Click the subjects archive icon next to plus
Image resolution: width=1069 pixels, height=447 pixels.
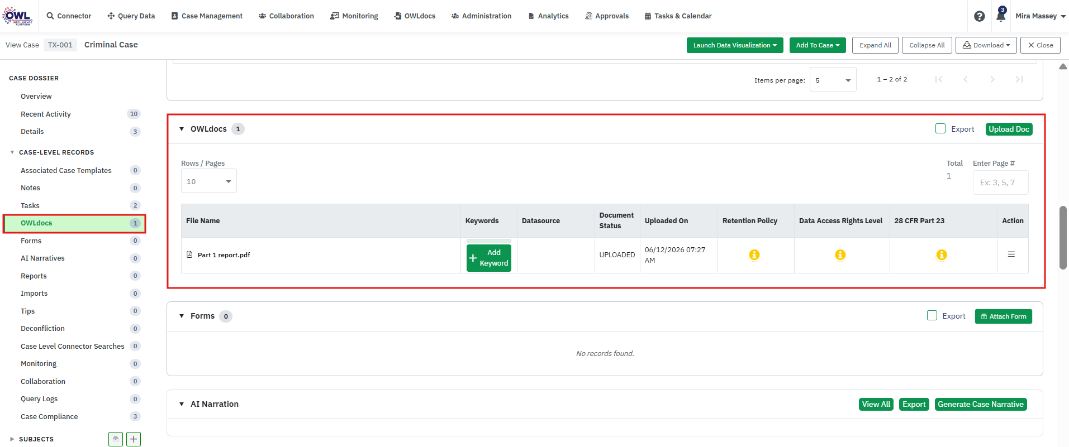pyautogui.click(x=116, y=439)
